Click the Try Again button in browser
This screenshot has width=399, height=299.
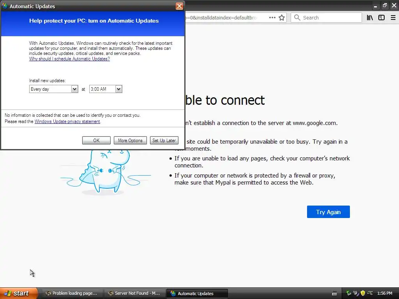pyautogui.click(x=328, y=212)
